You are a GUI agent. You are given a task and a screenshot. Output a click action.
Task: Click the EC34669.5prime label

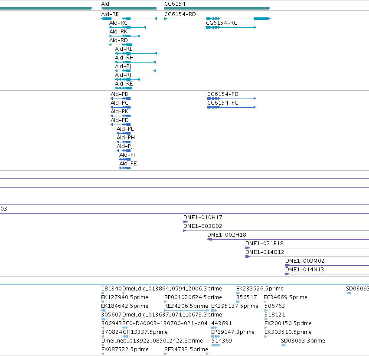click(x=285, y=297)
